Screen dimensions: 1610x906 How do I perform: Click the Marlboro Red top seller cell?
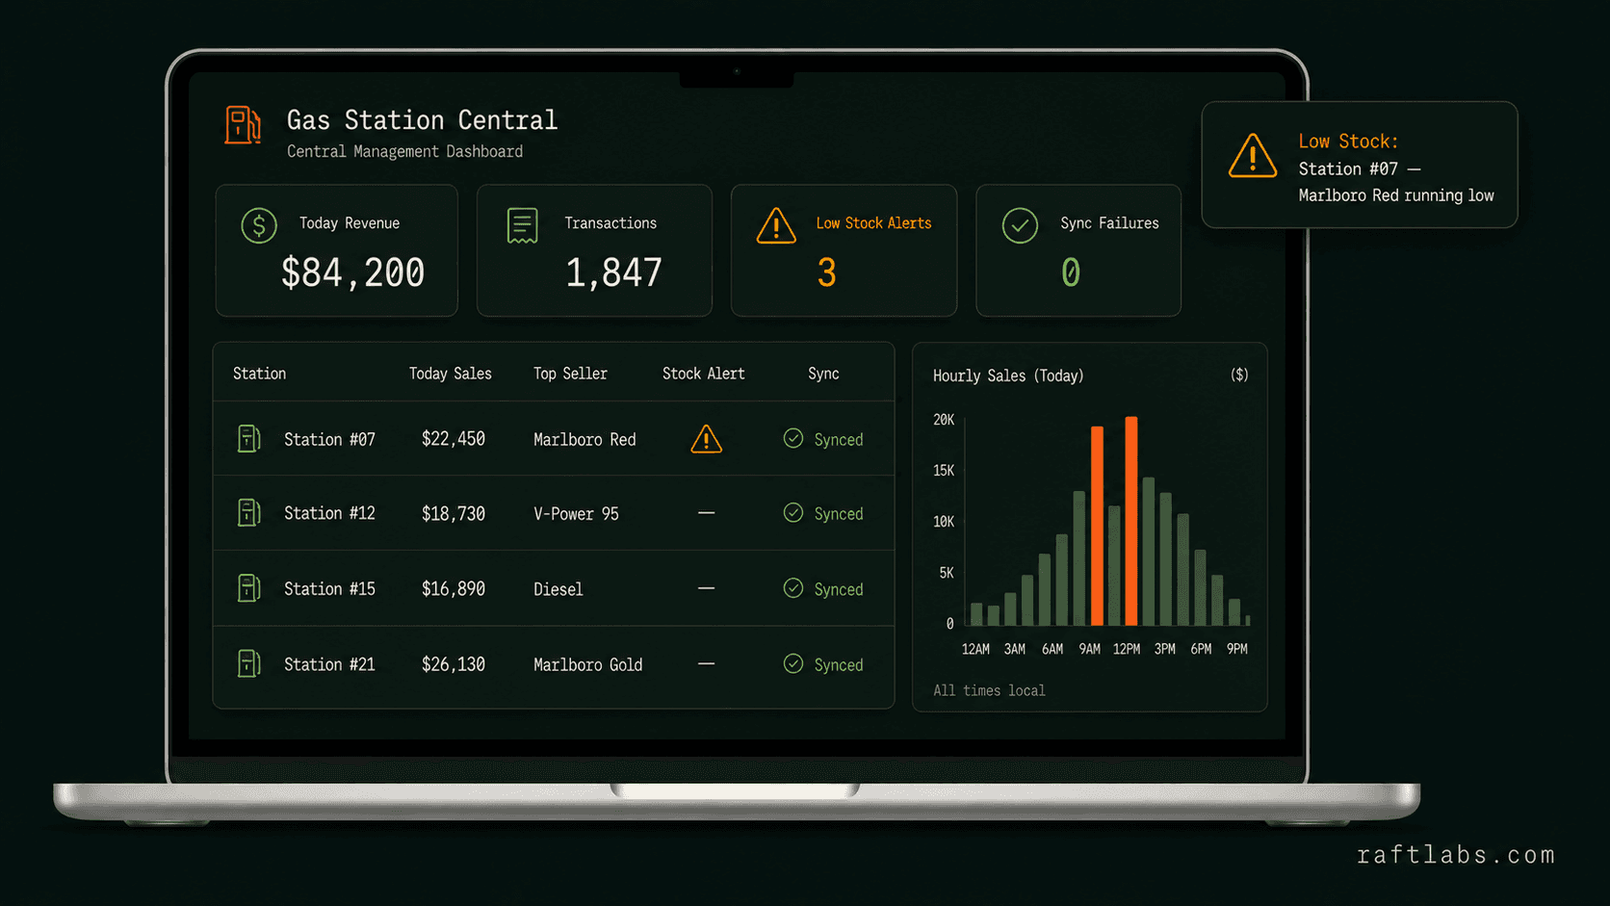584,439
